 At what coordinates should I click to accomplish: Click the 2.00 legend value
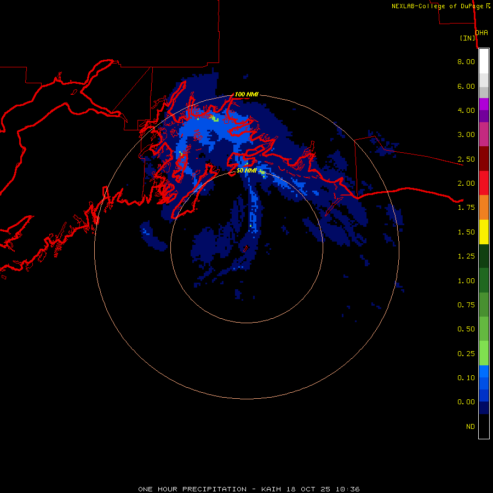(466, 184)
